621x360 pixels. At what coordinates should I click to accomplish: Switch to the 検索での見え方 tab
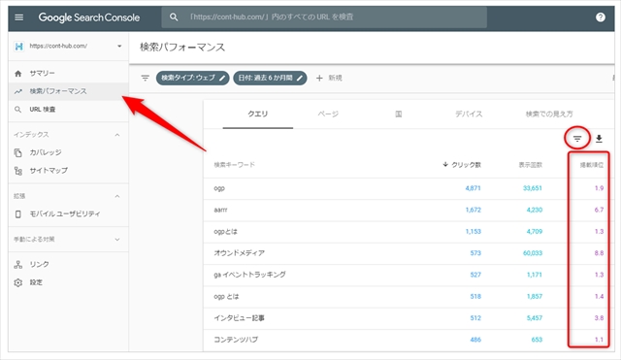point(549,115)
